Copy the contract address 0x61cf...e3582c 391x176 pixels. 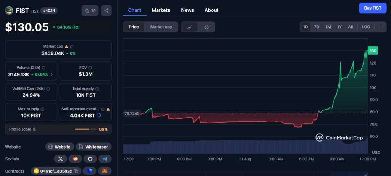(76, 171)
